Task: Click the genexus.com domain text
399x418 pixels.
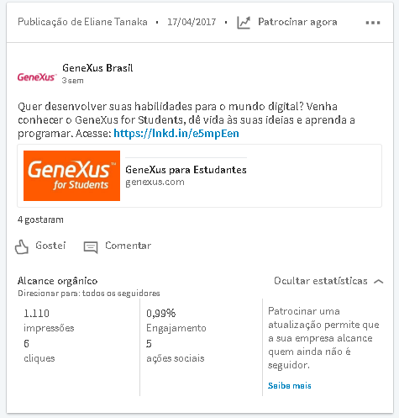Action: coord(155,183)
